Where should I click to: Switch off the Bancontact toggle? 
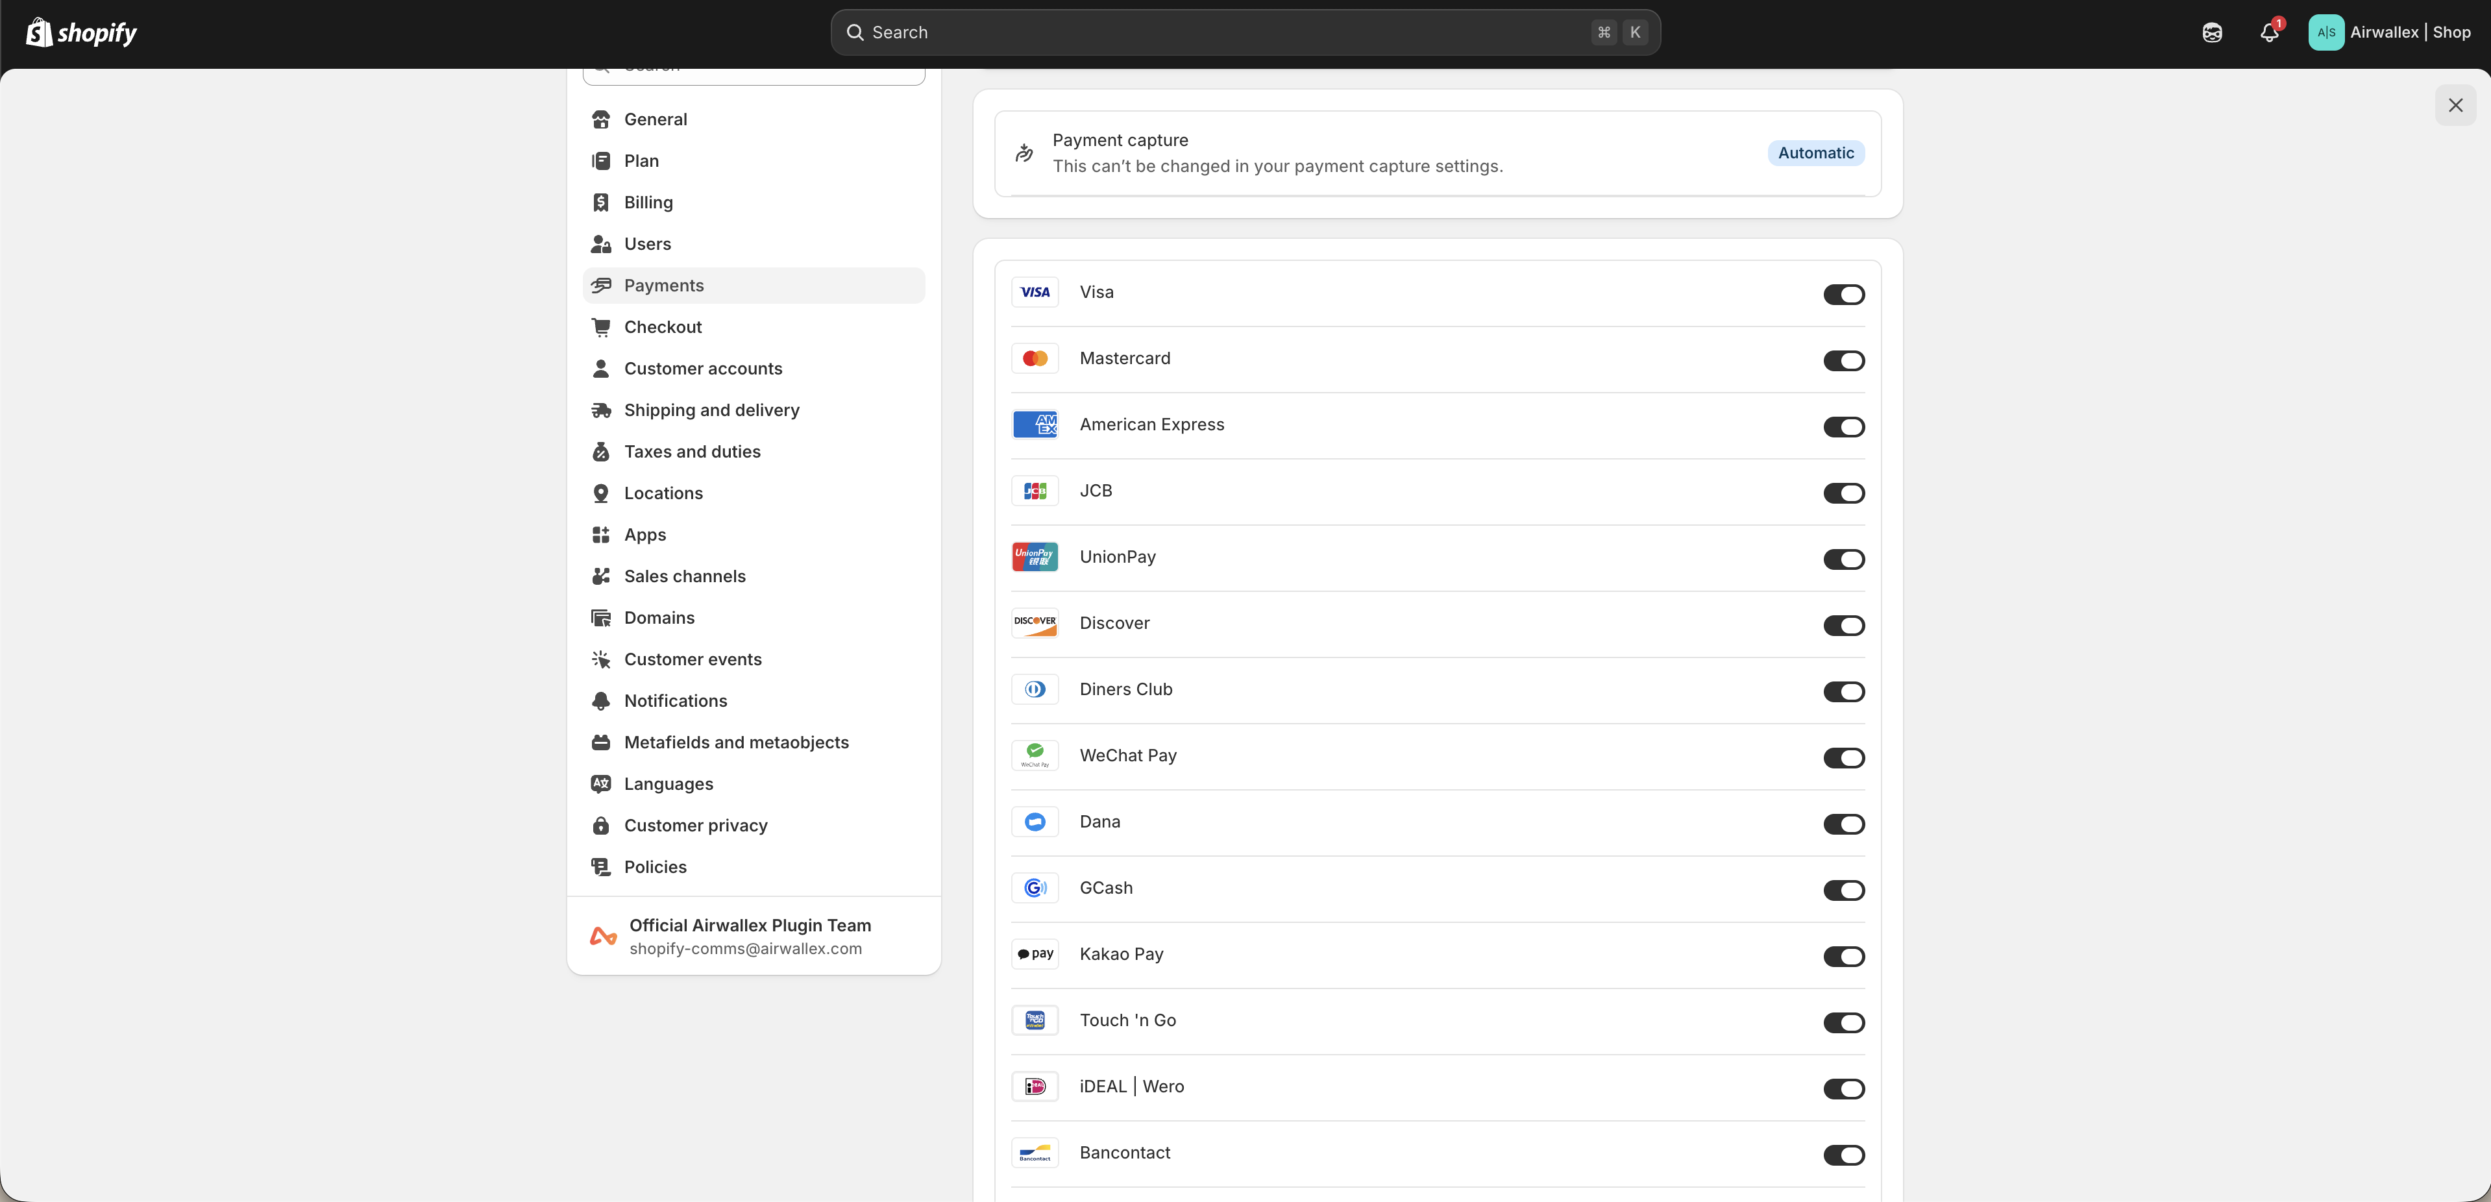[1843, 1155]
